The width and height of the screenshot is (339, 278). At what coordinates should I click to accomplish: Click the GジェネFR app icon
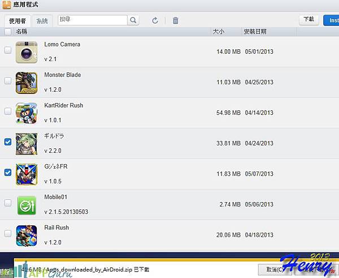[x=27, y=174]
